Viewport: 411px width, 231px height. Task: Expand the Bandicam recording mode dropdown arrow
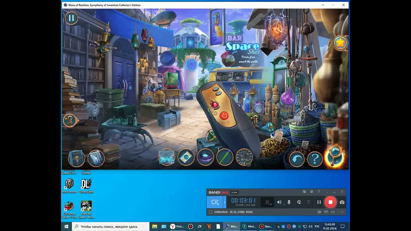coord(224,202)
